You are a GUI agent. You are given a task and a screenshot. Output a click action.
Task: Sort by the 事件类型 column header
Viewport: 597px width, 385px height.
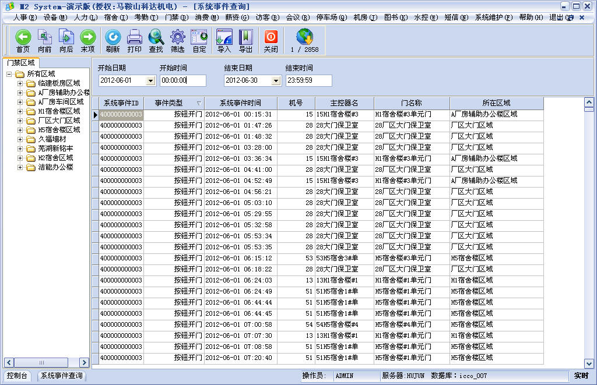[x=174, y=103]
